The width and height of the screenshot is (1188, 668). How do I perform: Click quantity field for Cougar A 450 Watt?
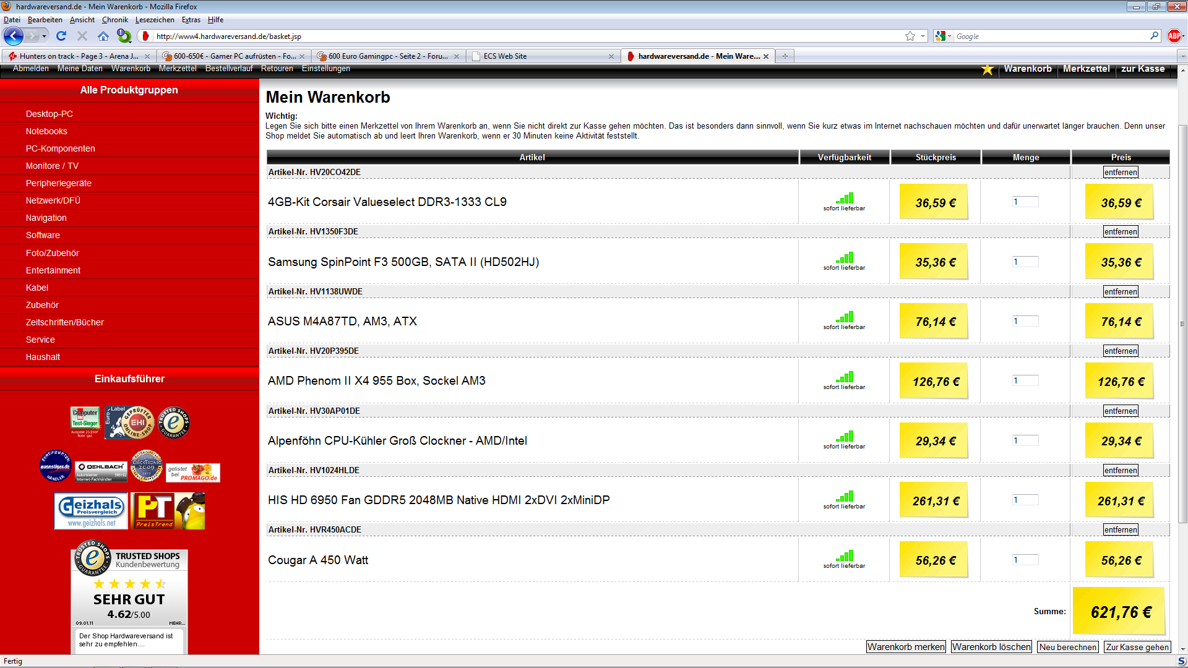(1025, 560)
